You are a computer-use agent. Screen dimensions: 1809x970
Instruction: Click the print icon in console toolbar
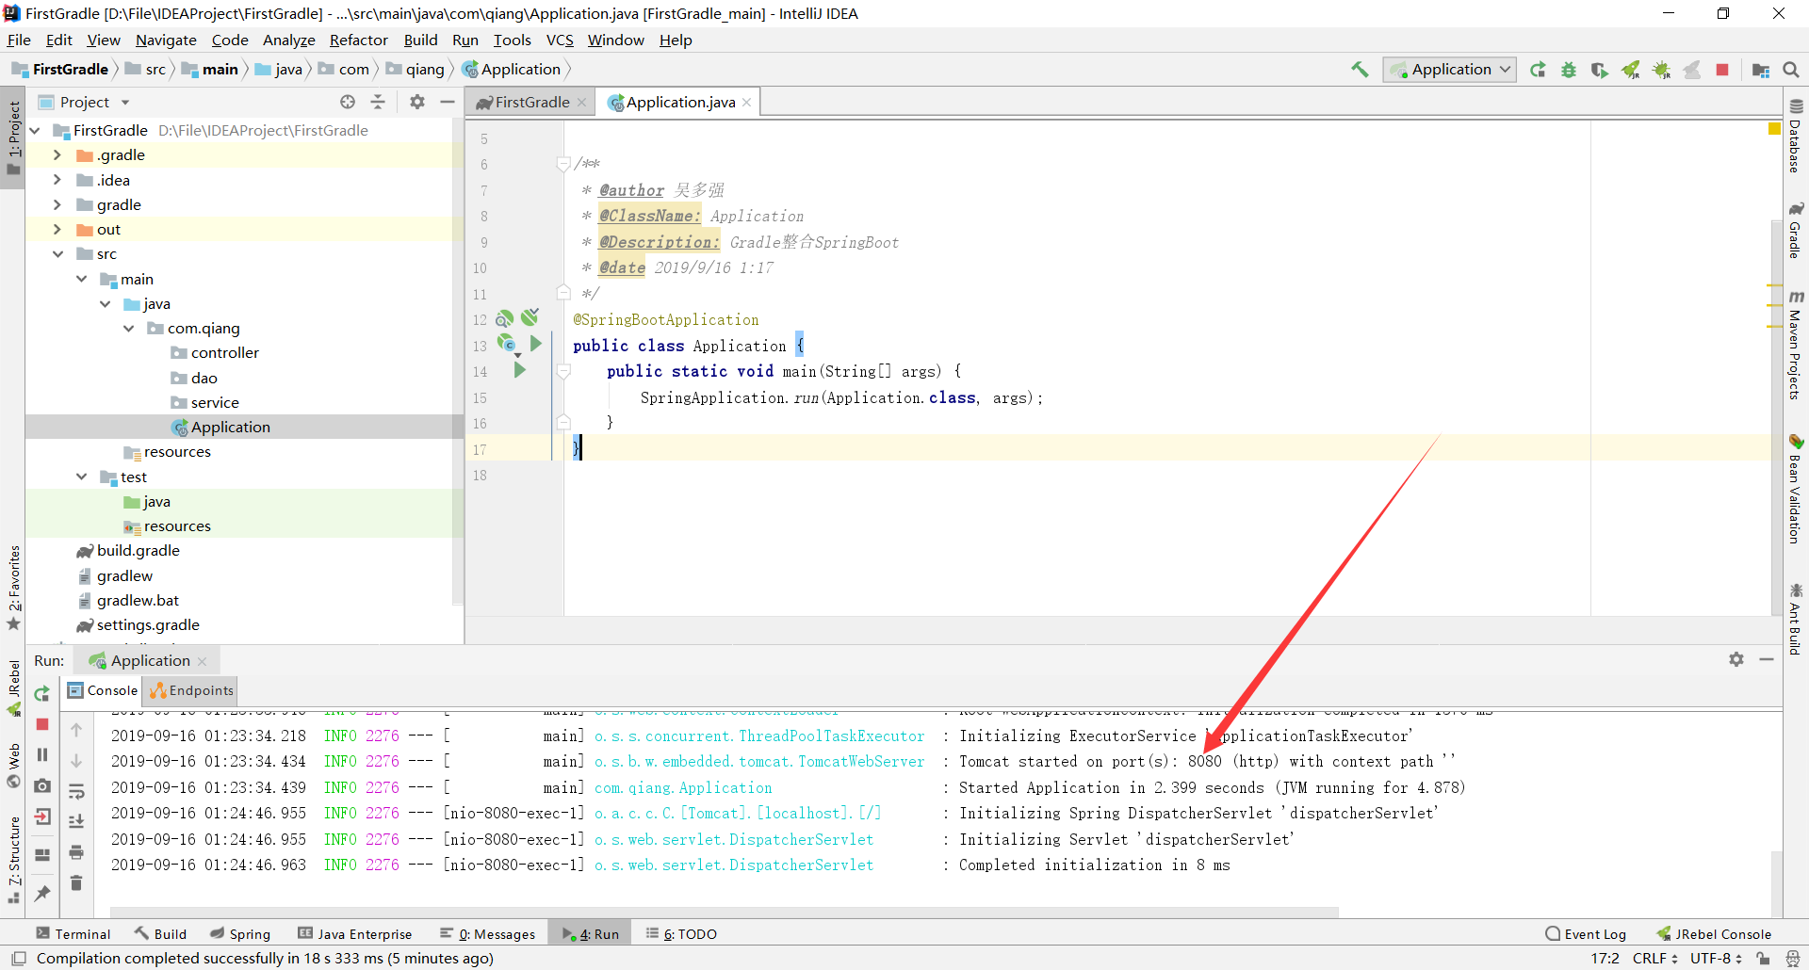tap(76, 852)
